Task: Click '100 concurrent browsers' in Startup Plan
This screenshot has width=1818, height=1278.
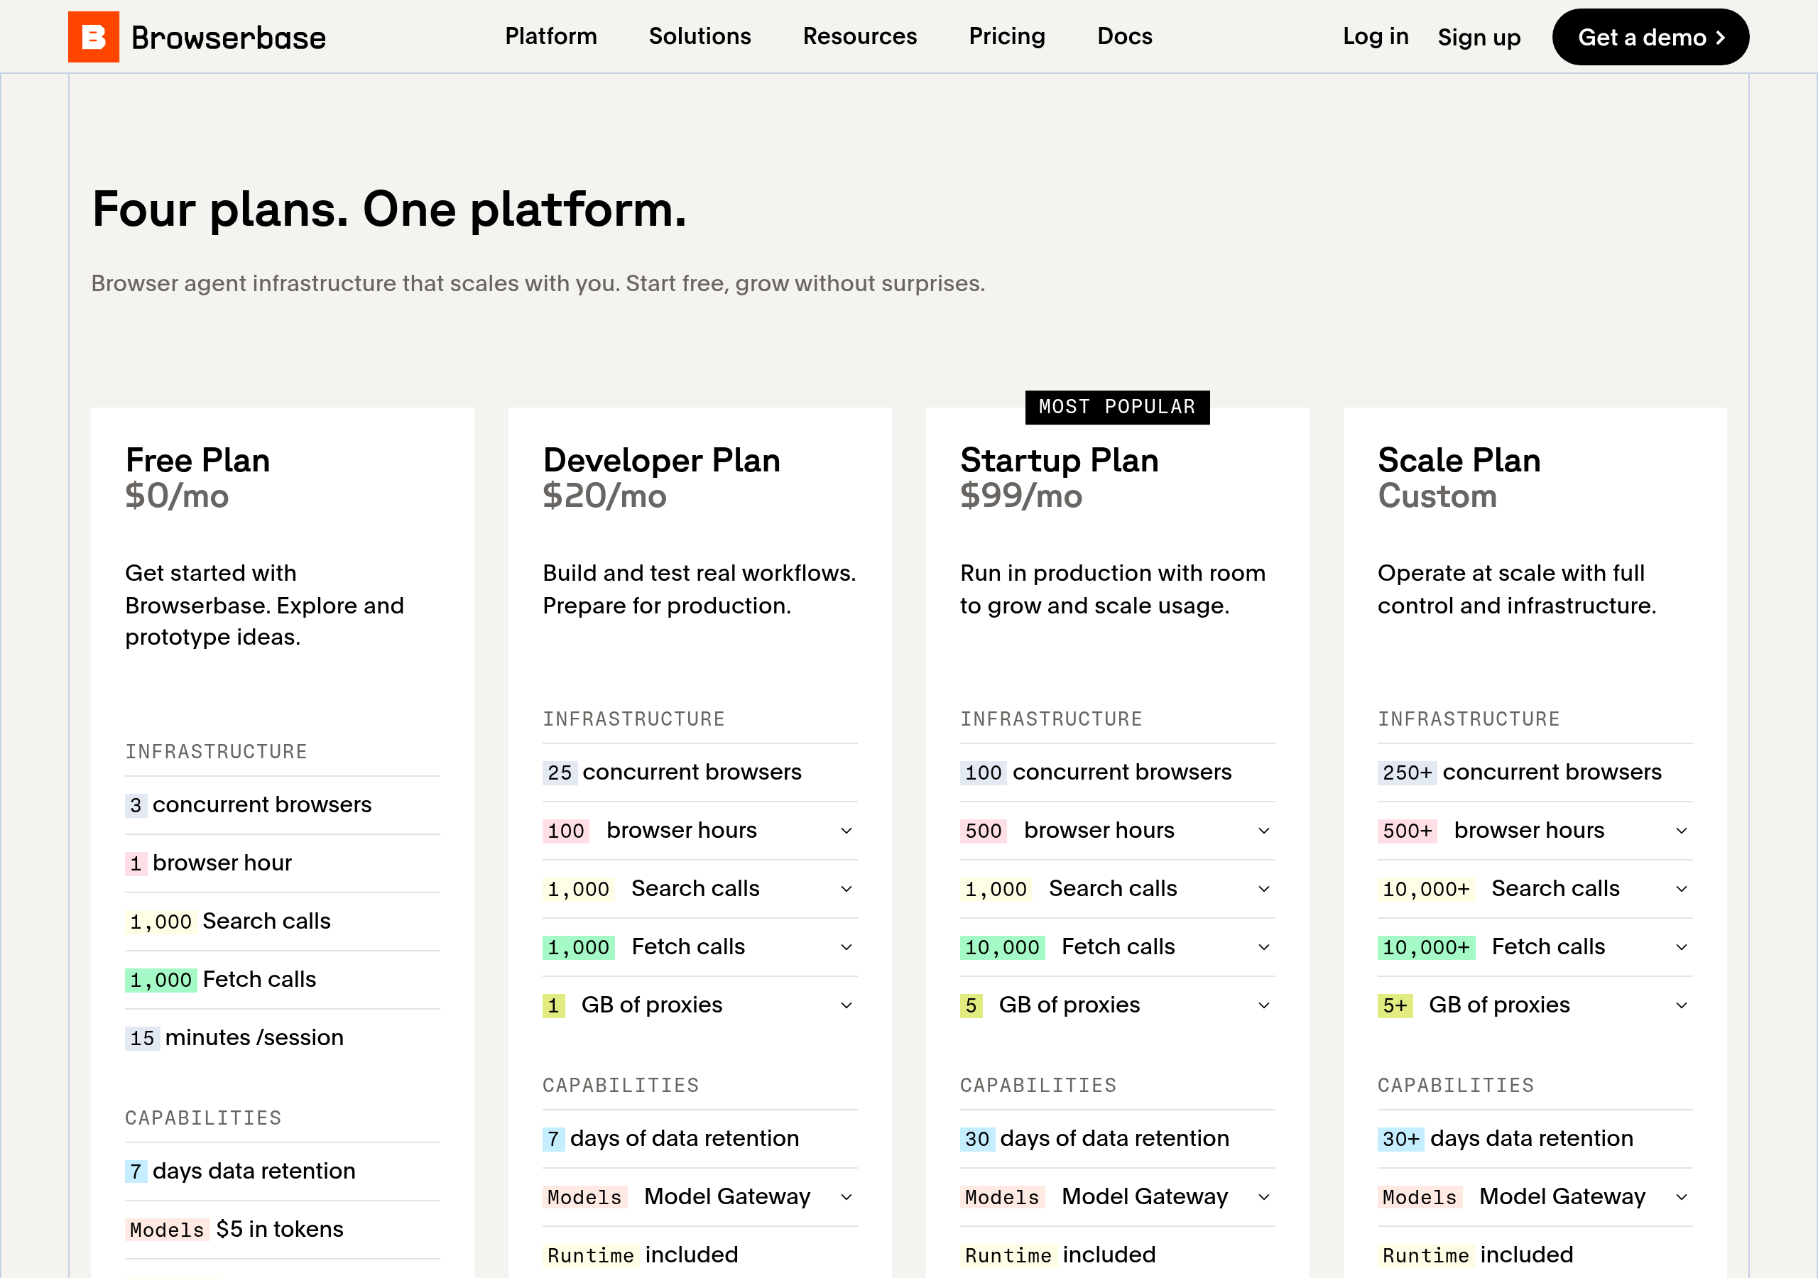Action: tap(1096, 772)
